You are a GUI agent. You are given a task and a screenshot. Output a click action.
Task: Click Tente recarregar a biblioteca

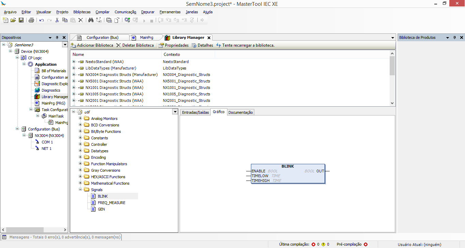point(245,45)
